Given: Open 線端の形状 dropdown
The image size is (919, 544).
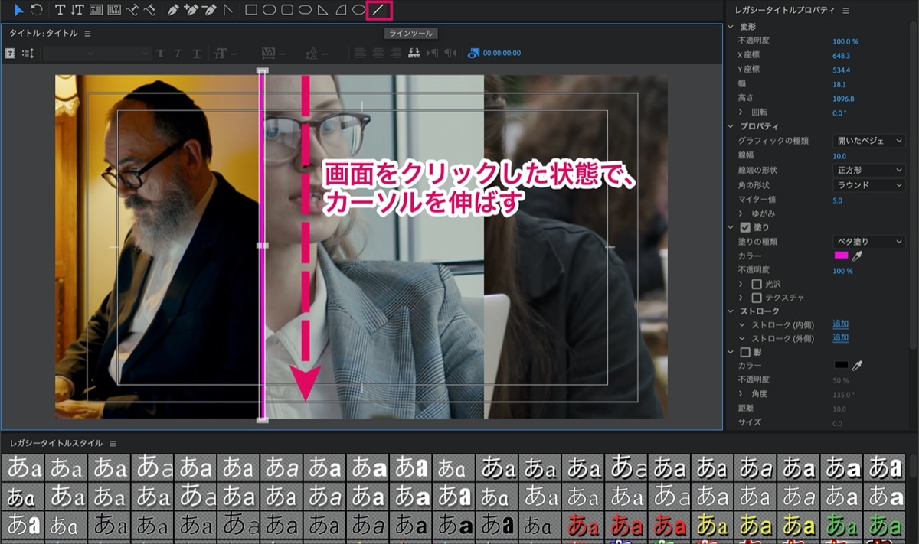Looking at the screenshot, I should [x=868, y=170].
